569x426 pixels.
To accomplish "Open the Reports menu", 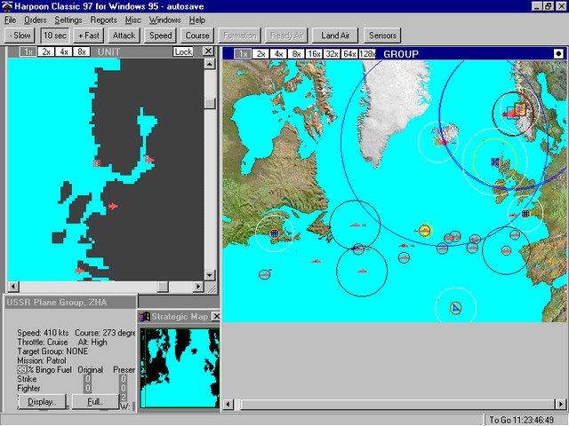I will point(103,20).
